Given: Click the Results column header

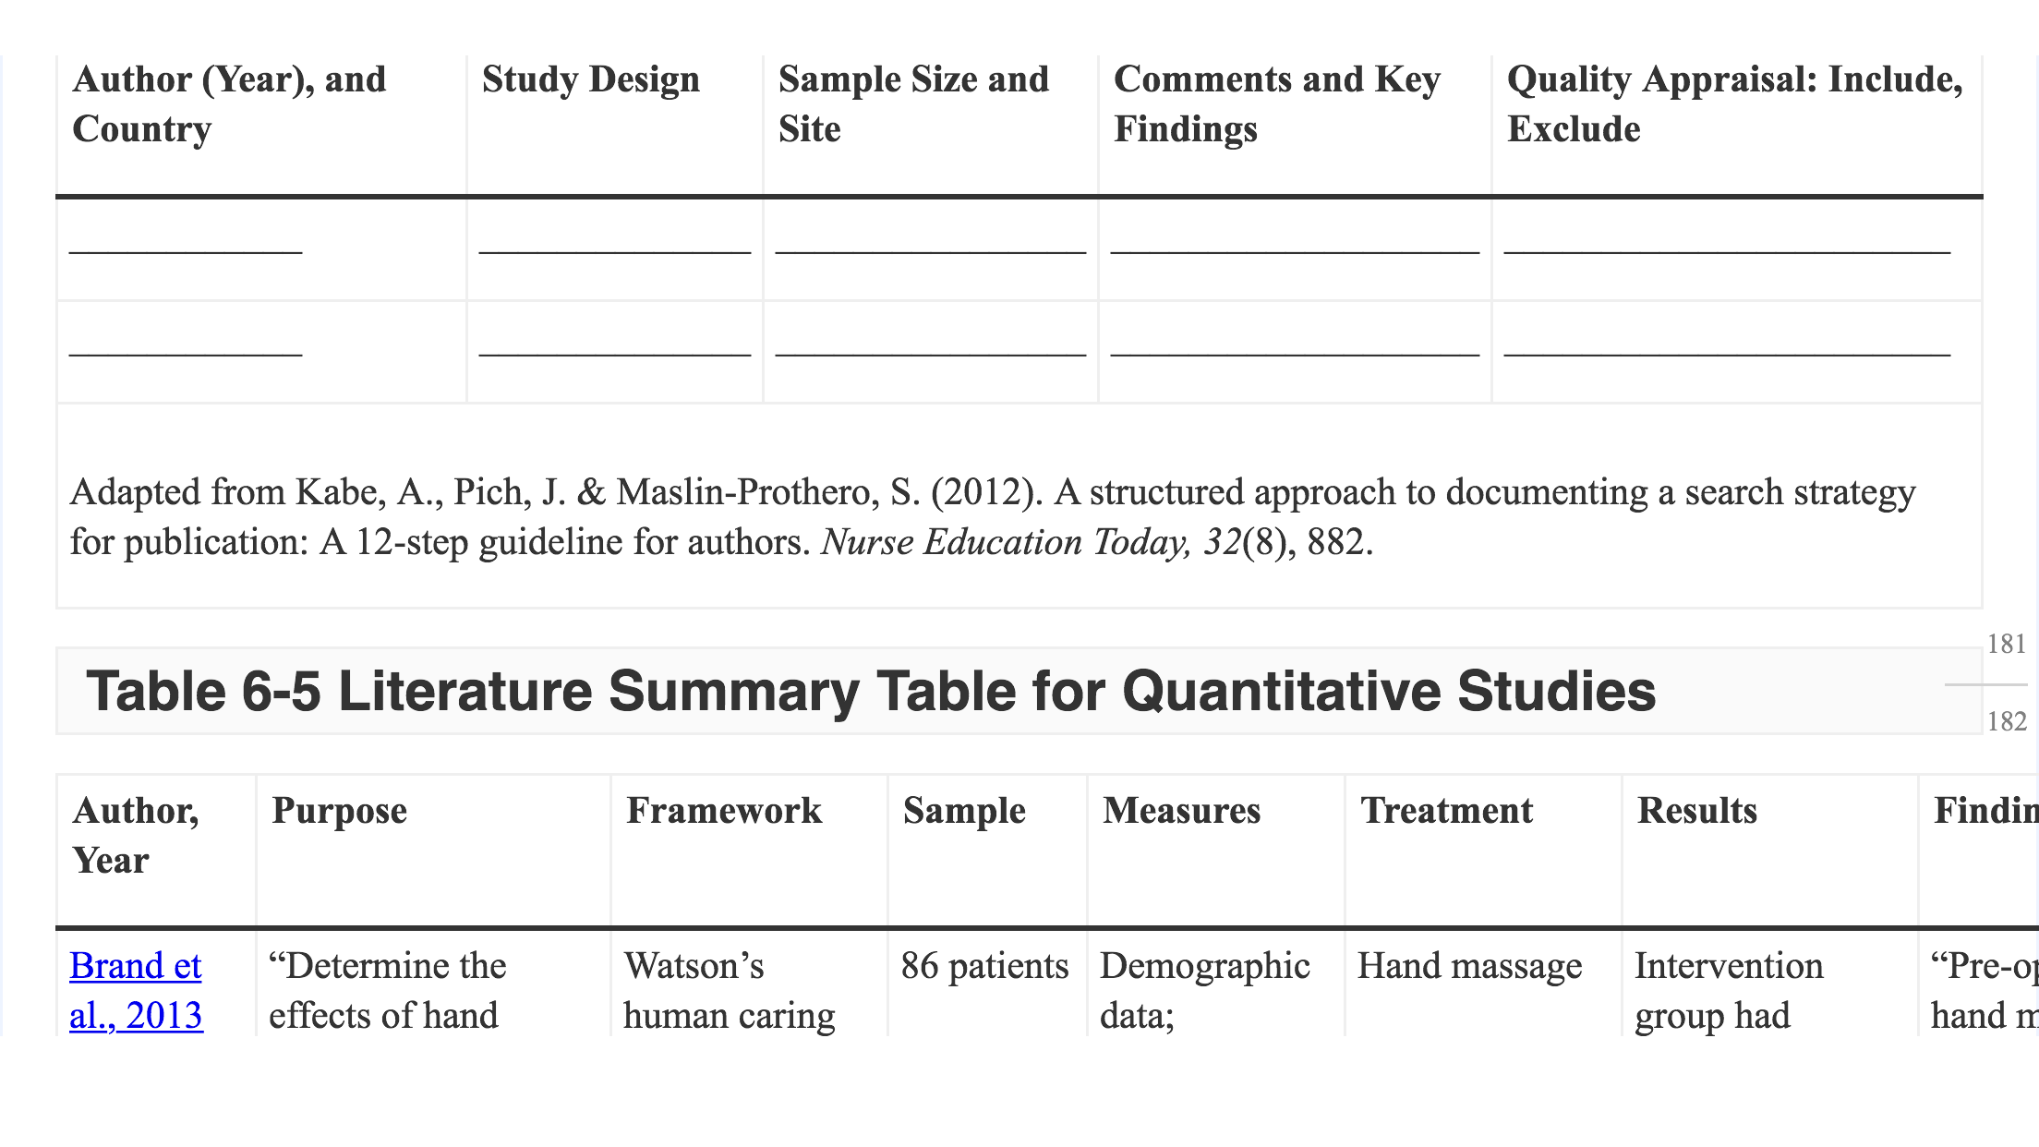Looking at the screenshot, I should pos(1696,811).
